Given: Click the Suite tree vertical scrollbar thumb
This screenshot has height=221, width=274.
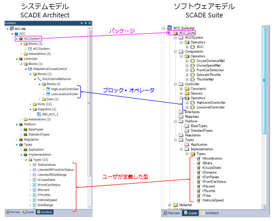Looking at the screenshot, I should (x=264, y=80).
